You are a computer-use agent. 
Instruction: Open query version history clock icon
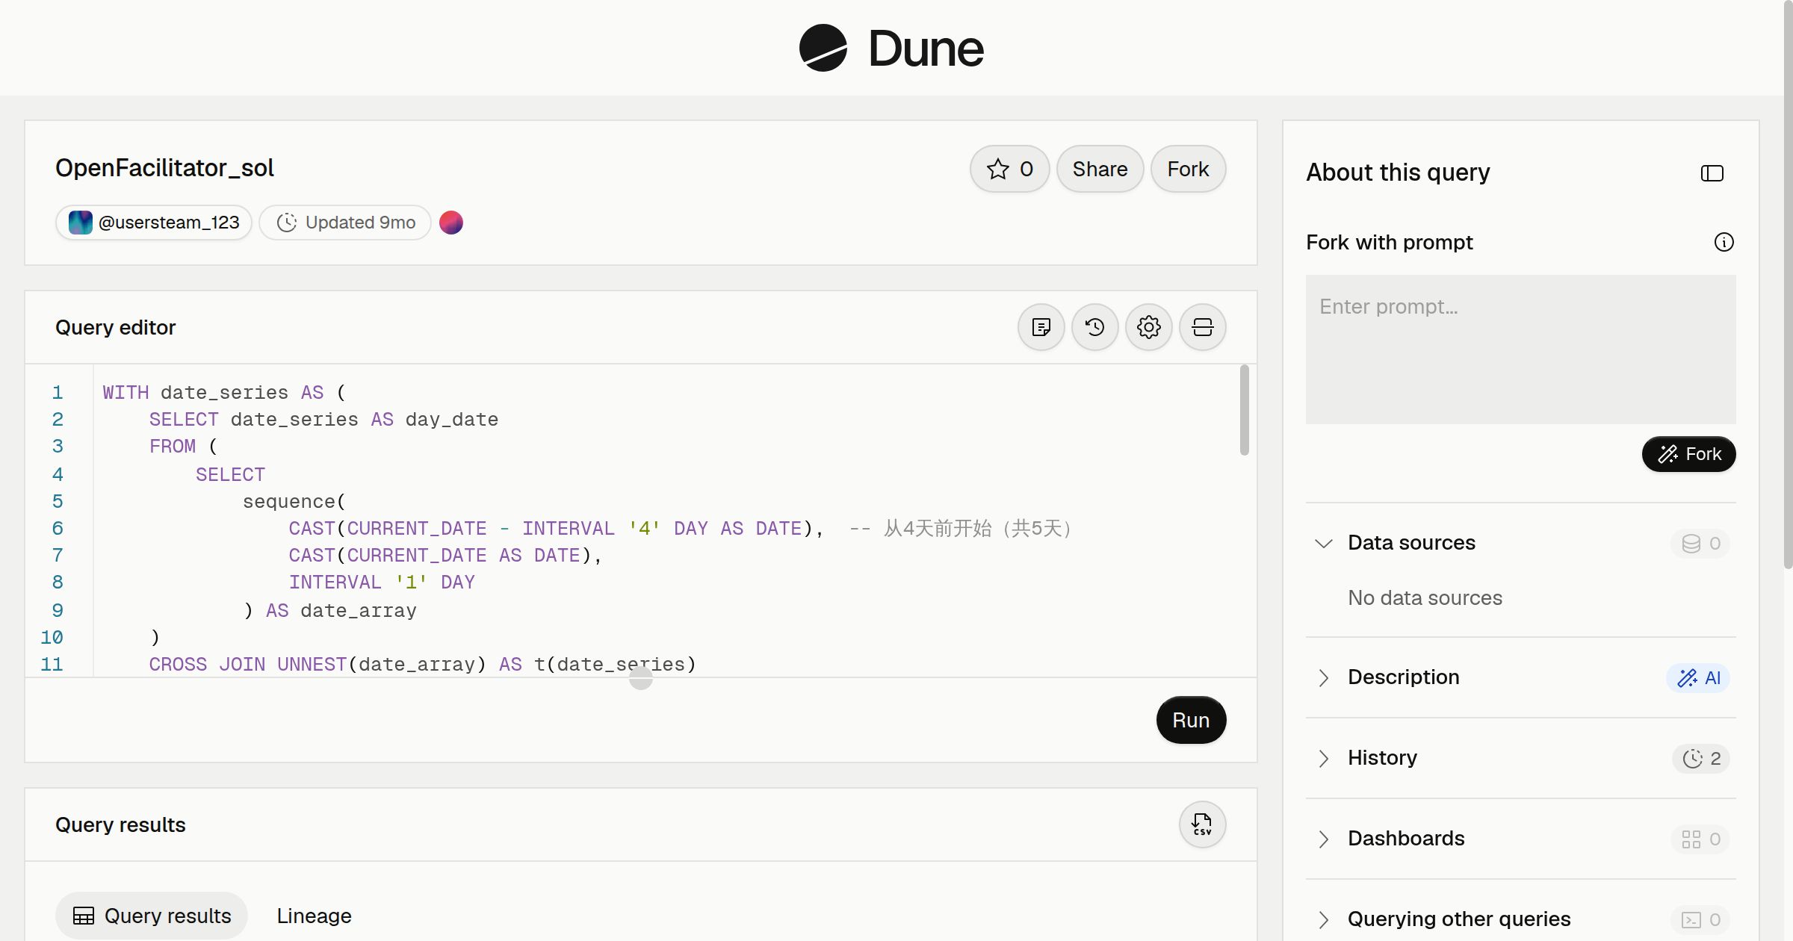[1094, 327]
